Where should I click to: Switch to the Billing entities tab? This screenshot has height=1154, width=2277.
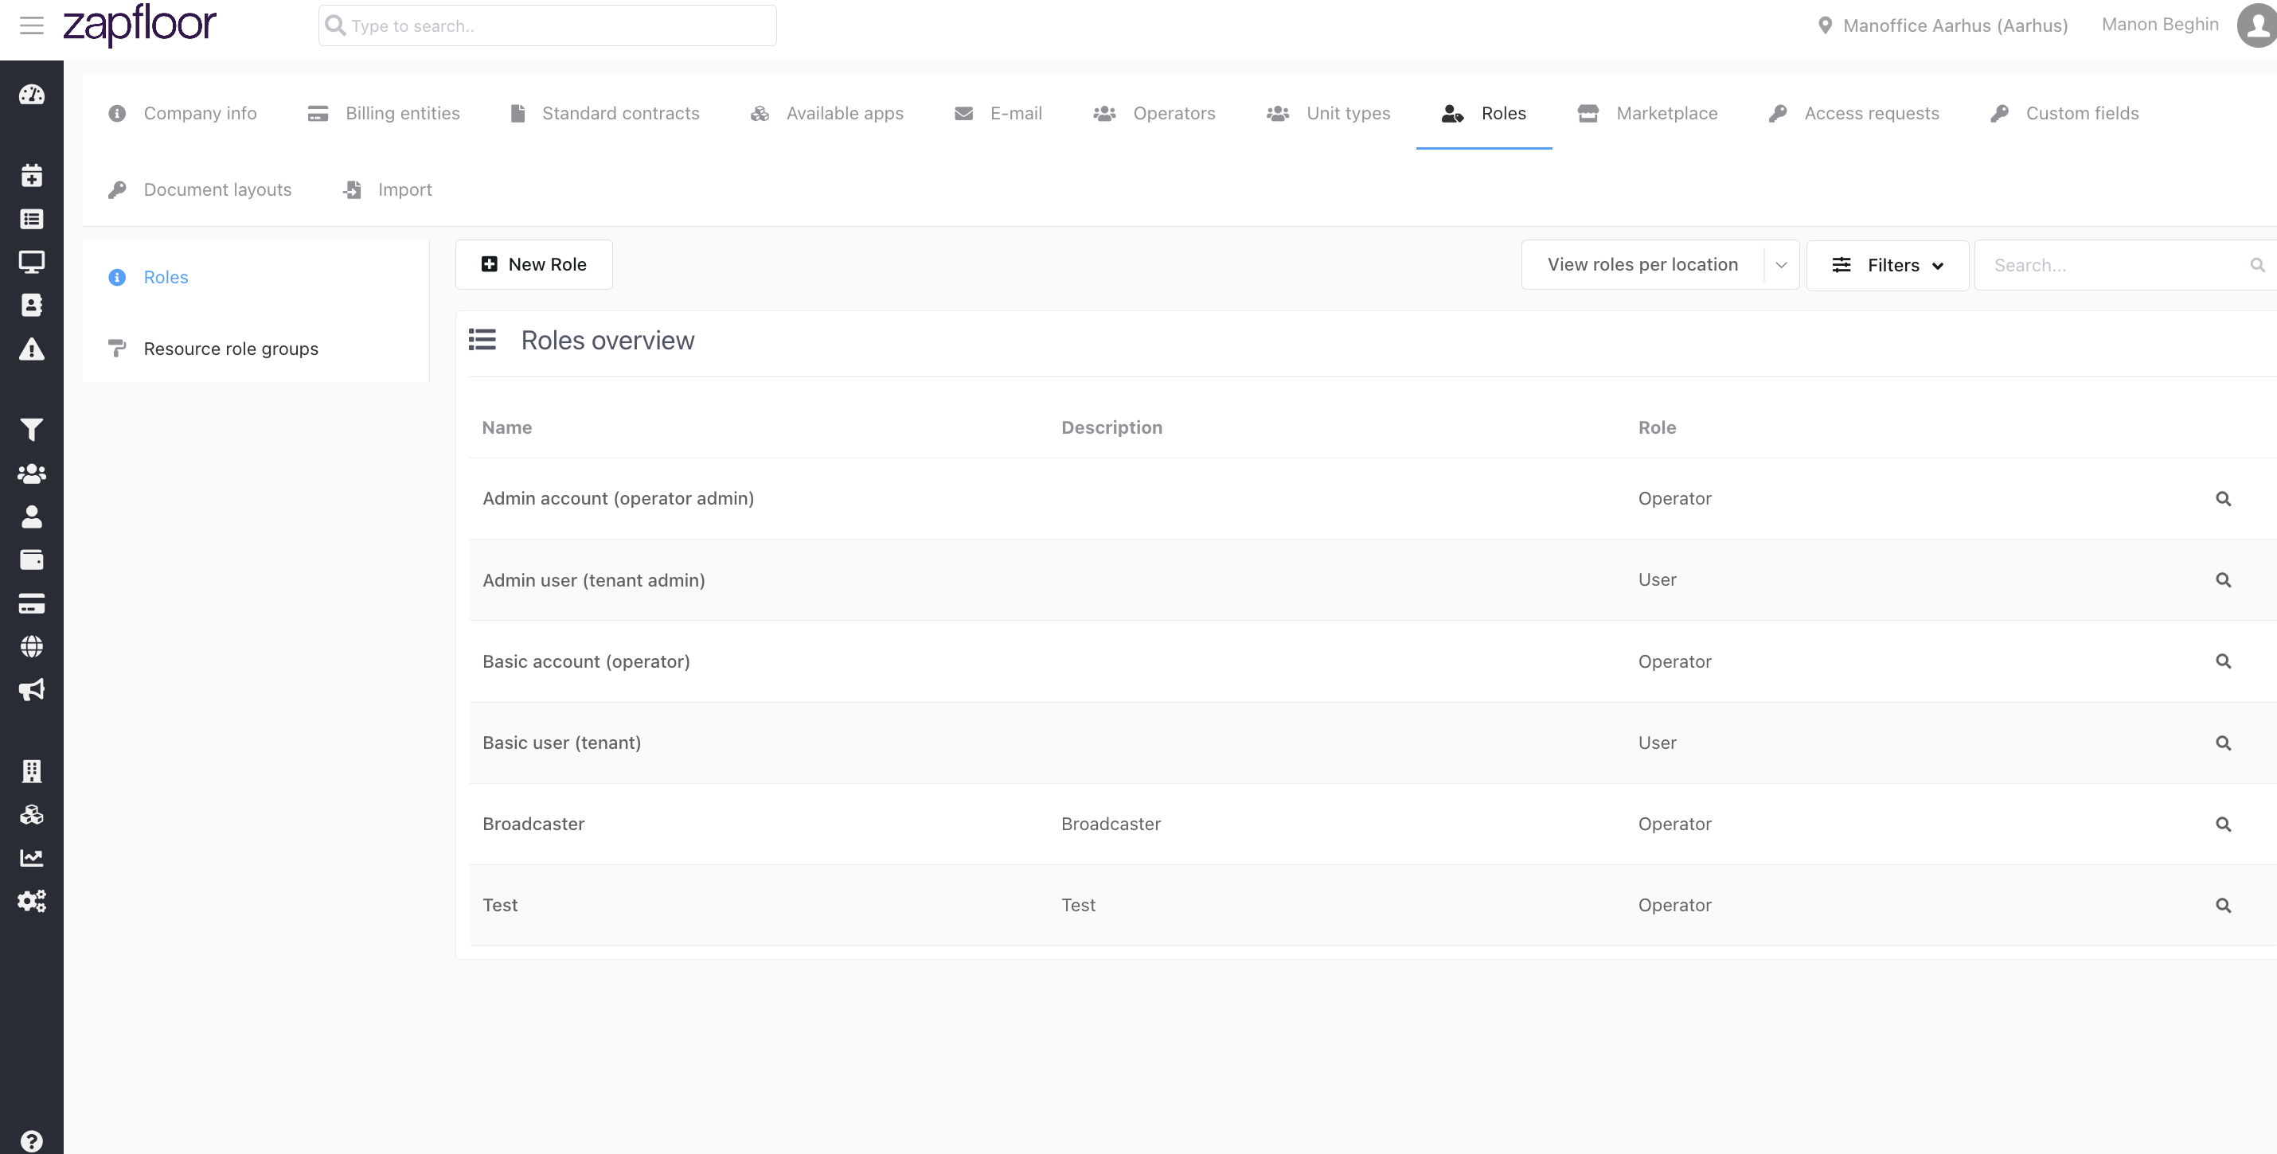383,113
